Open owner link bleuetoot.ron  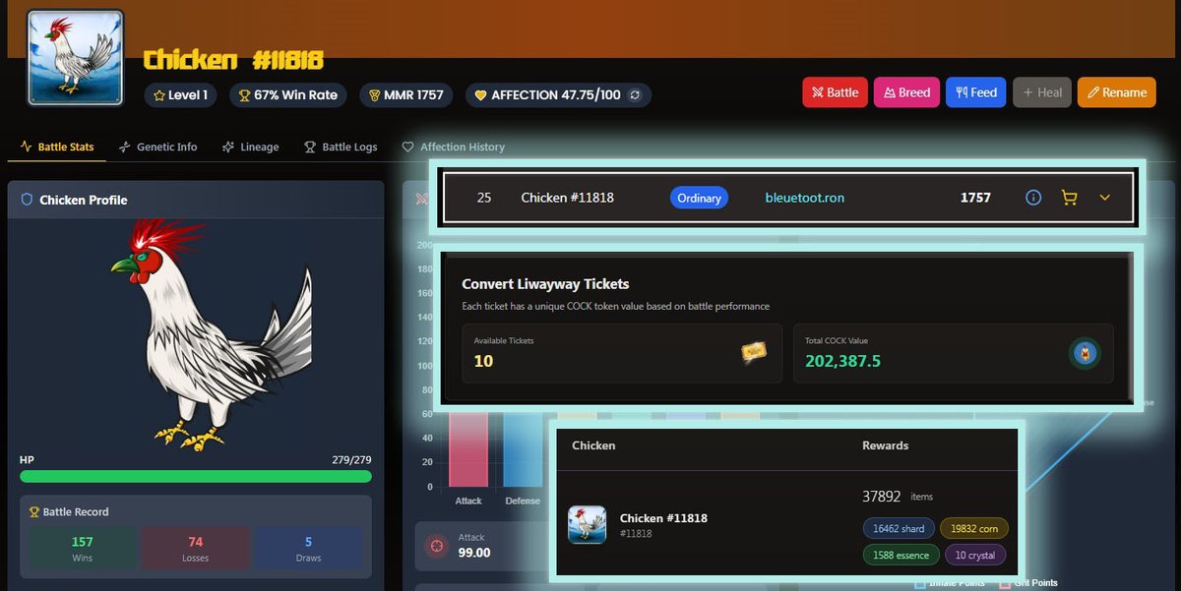[805, 198]
